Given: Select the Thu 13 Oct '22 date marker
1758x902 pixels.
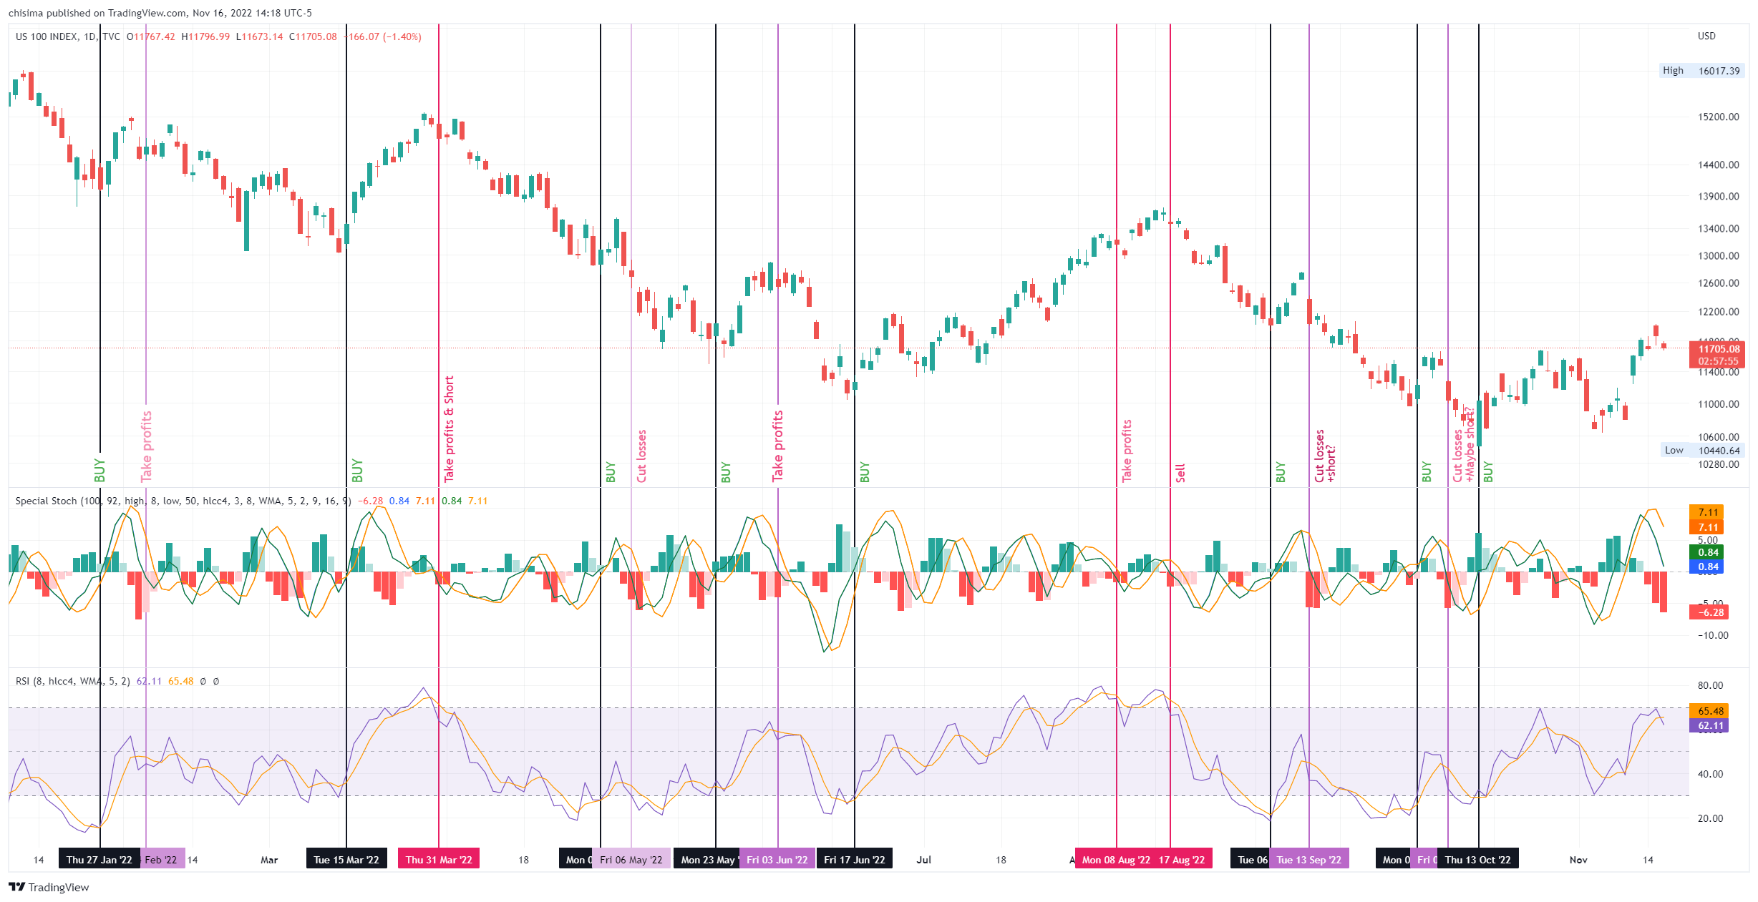Looking at the screenshot, I should click(1477, 860).
